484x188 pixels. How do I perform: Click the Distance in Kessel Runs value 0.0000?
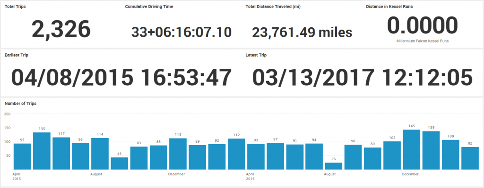tap(422, 25)
